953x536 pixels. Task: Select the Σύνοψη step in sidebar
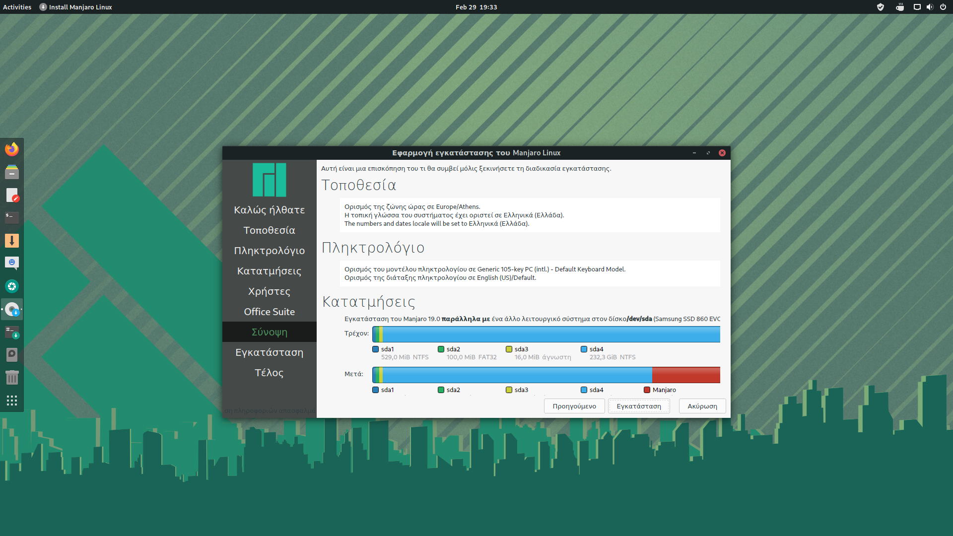269,332
